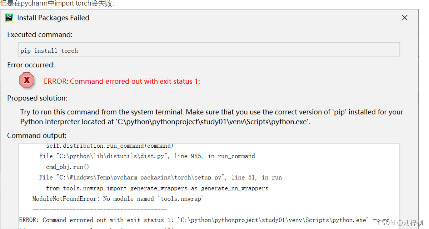This screenshot has width=429, height=229.
Task: Click the 'self.distribution.run_command(command)' output line
Action: coord(109,146)
